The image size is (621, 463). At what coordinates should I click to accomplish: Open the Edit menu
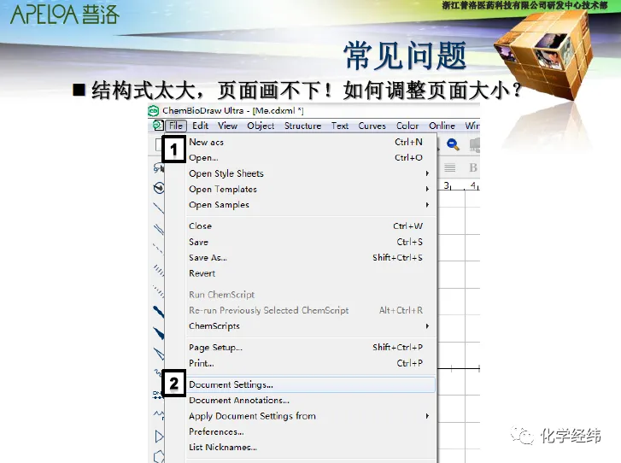(201, 126)
